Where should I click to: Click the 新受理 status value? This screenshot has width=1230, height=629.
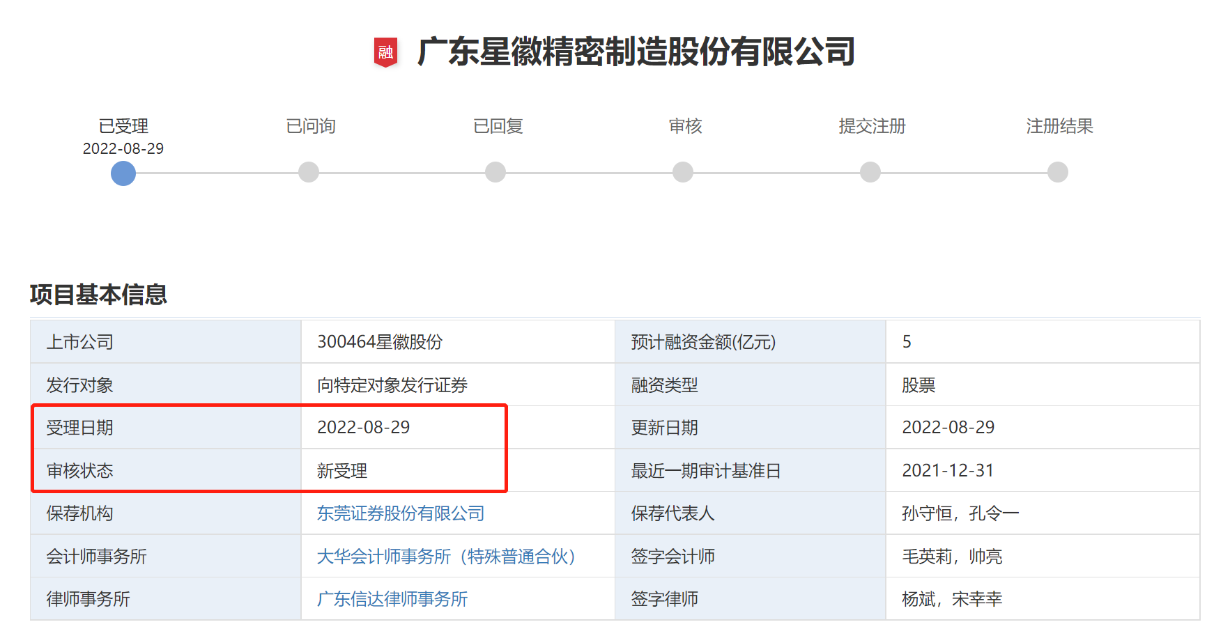click(342, 471)
